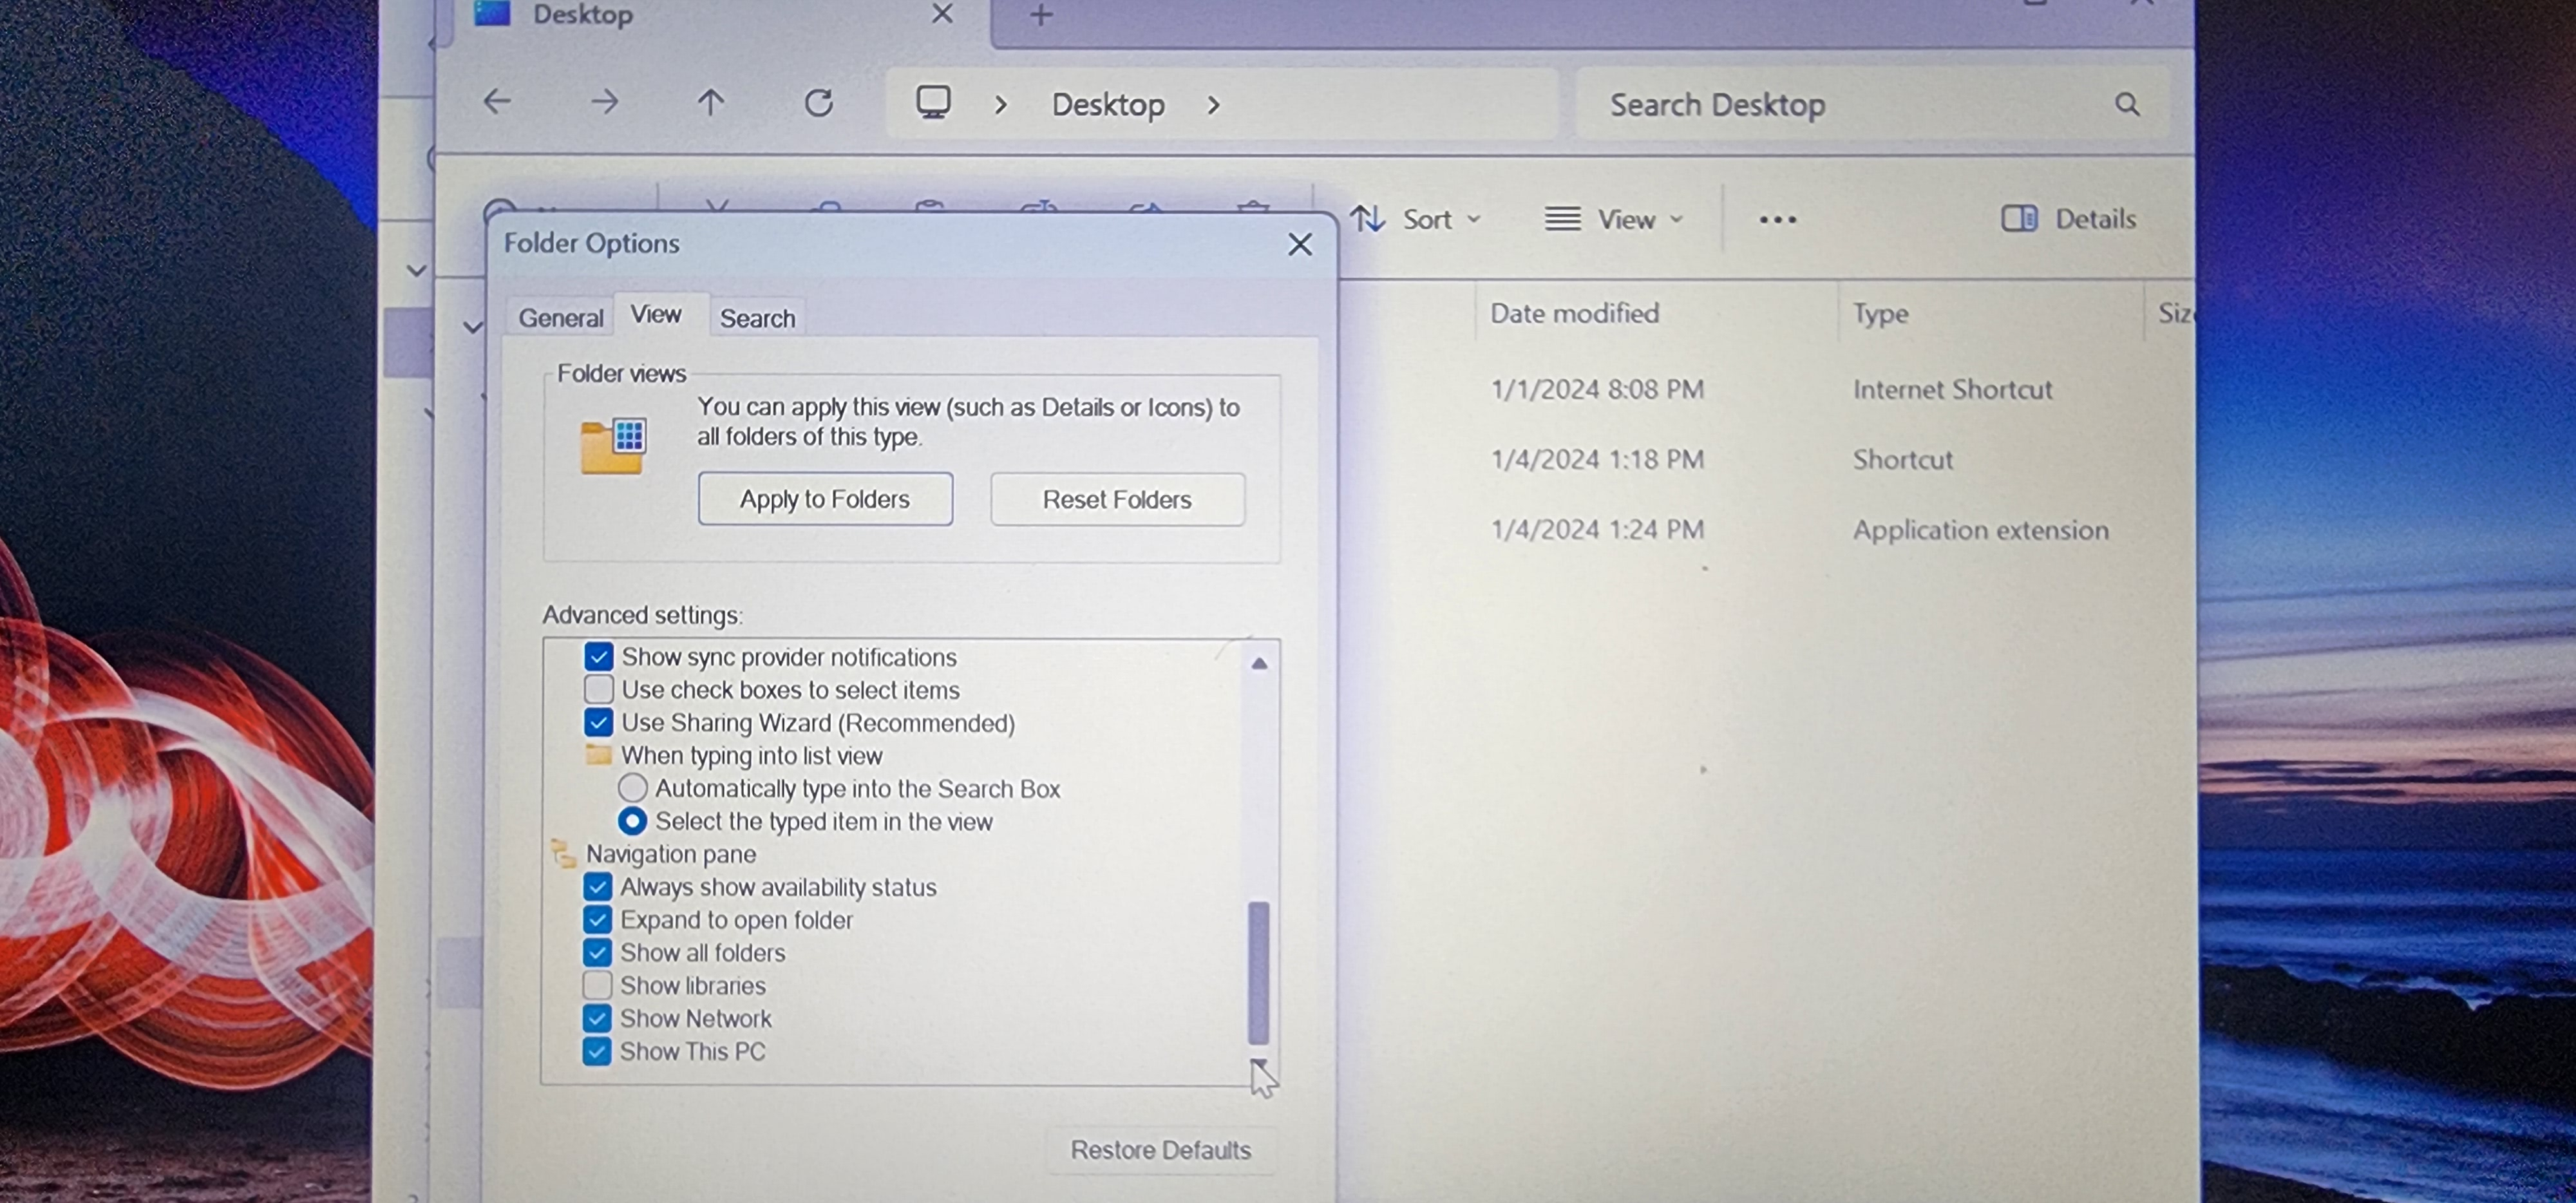Refresh the Desktop folder view
Viewport: 2576px width, 1203px height.
819,102
